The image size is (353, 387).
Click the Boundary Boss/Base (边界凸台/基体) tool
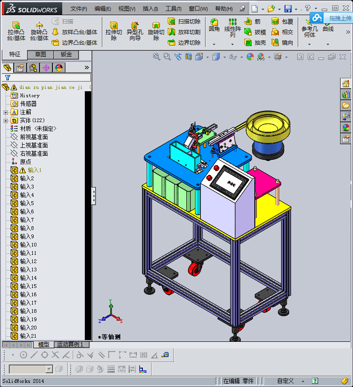coord(75,43)
